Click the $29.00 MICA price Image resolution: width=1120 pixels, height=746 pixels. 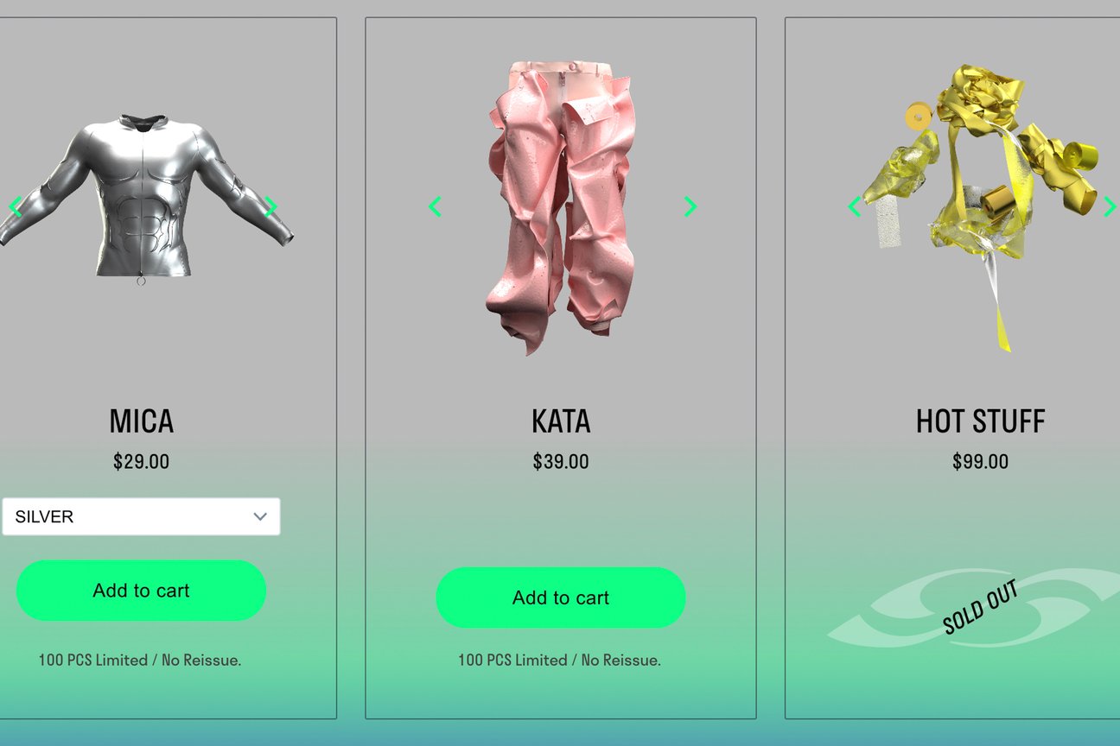(x=141, y=462)
